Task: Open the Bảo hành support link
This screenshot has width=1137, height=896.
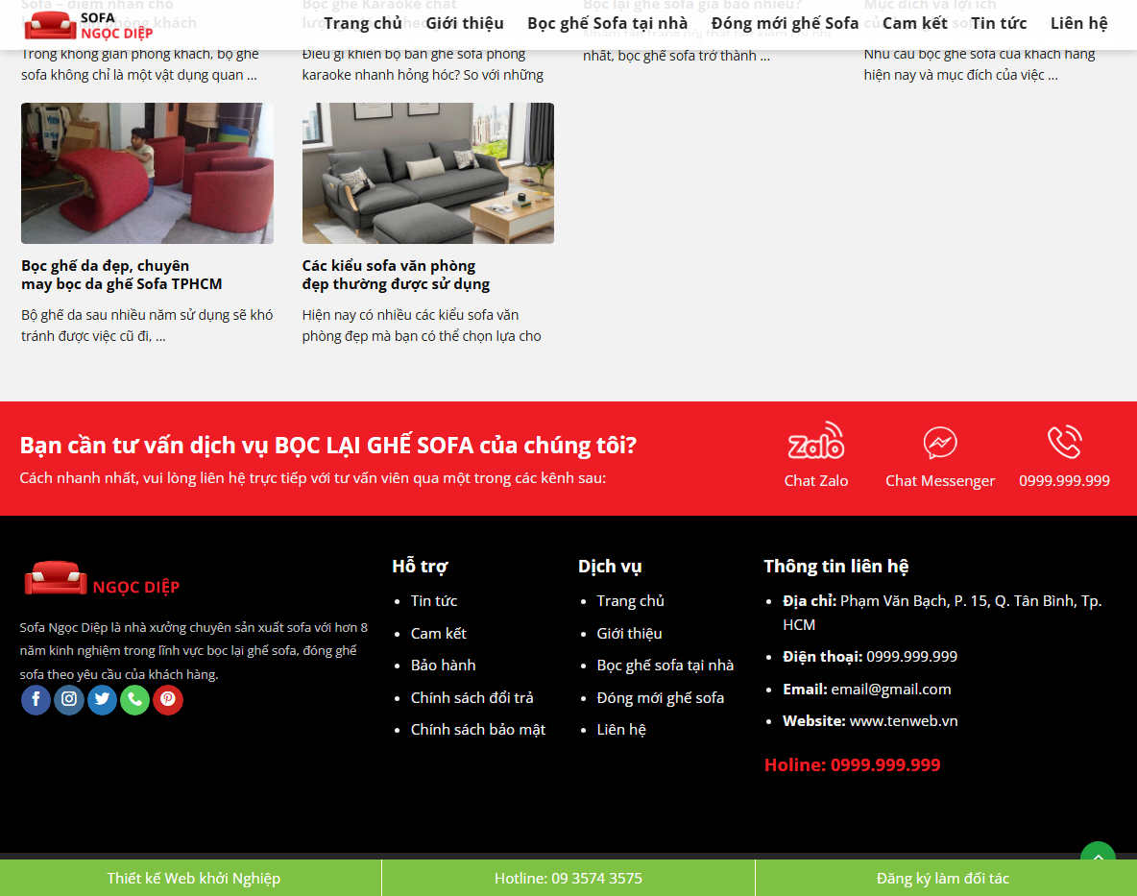Action: pyautogui.click(x=443, y=665)
